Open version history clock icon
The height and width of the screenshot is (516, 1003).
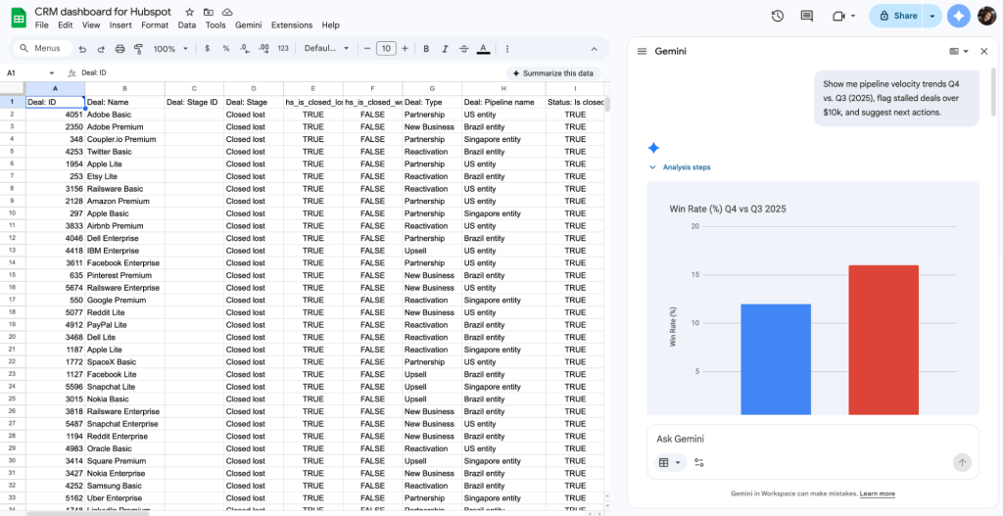pos(777,16)
